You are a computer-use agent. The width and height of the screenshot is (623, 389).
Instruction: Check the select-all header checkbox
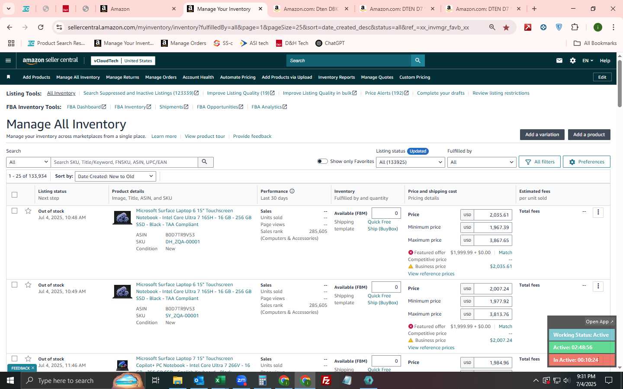14,194
